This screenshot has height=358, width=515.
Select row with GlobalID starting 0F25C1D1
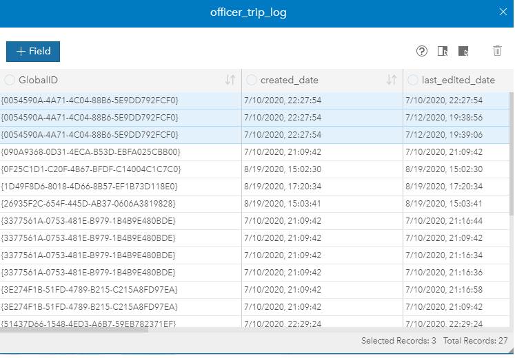tap(91, 169)
